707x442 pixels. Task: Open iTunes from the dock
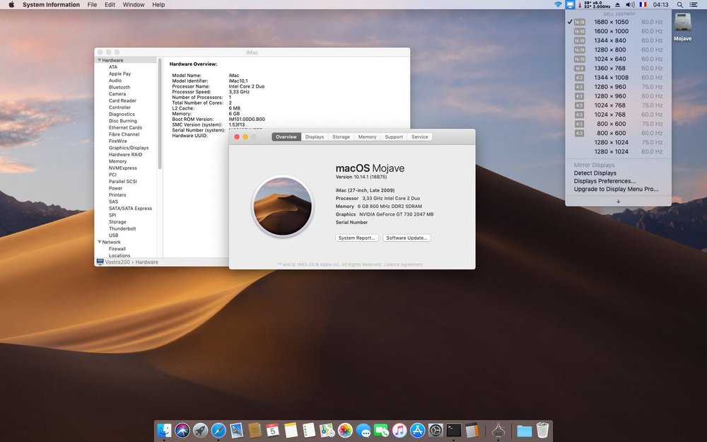(399, 430)
